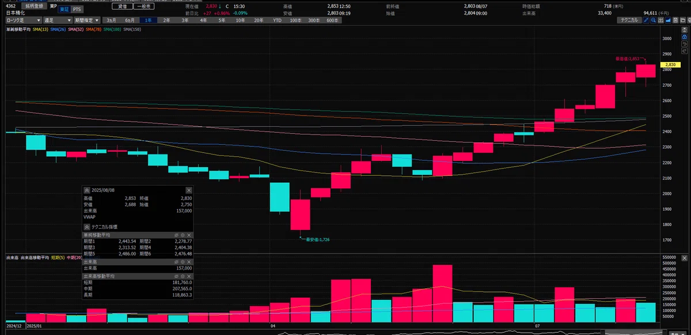Open the テクニカル indicators button

pos(629,20)
